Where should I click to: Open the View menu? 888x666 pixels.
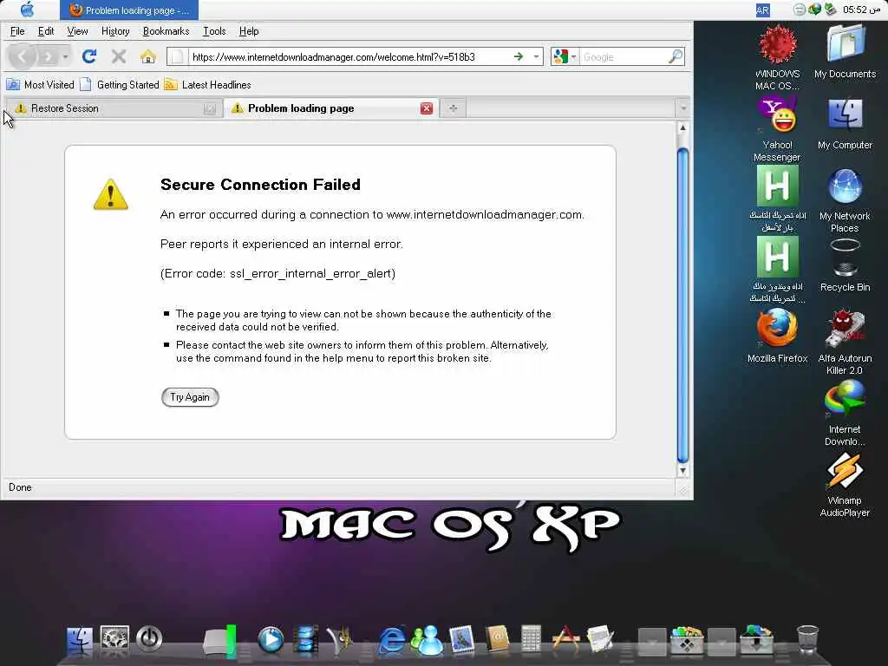click(x=77, y=31)
